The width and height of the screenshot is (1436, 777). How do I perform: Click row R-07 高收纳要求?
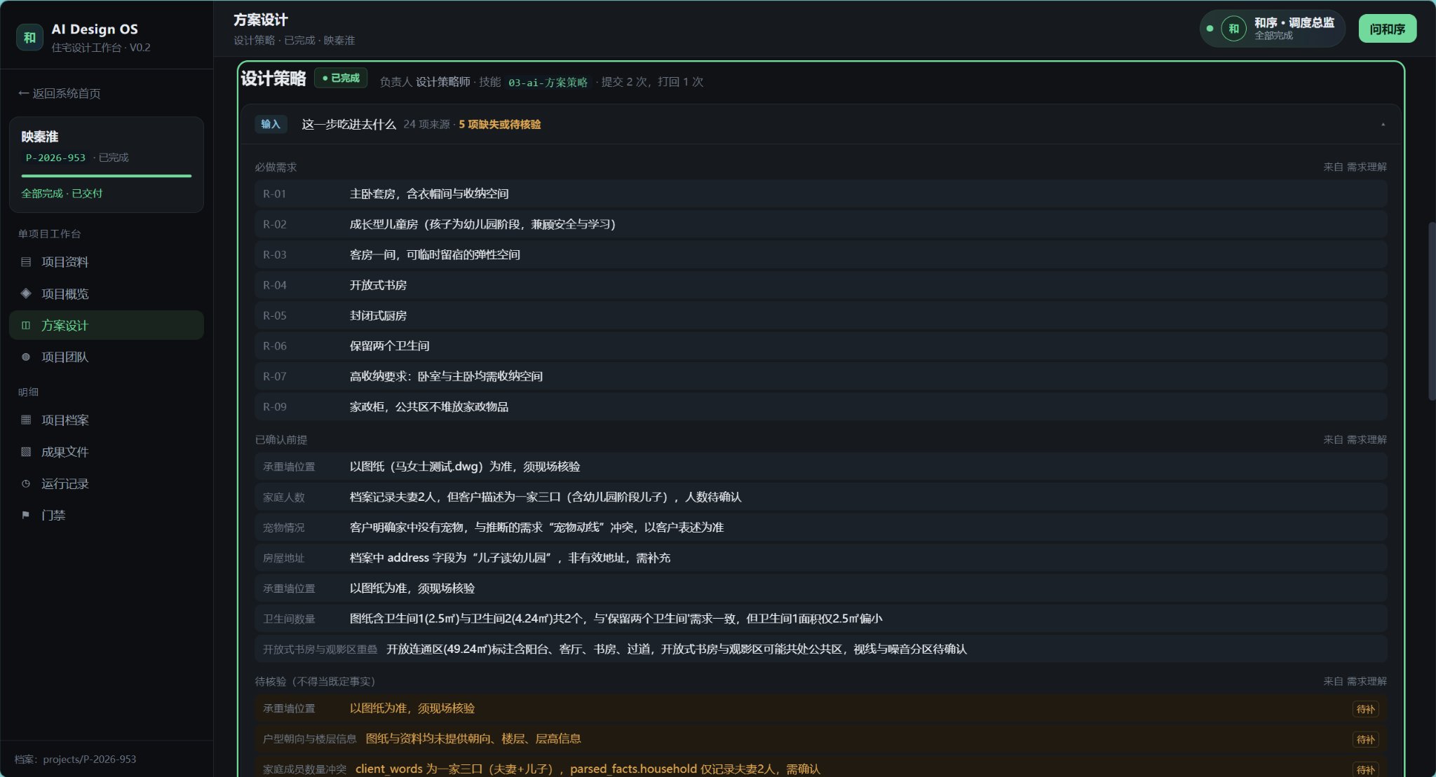(x=821, y=376)
